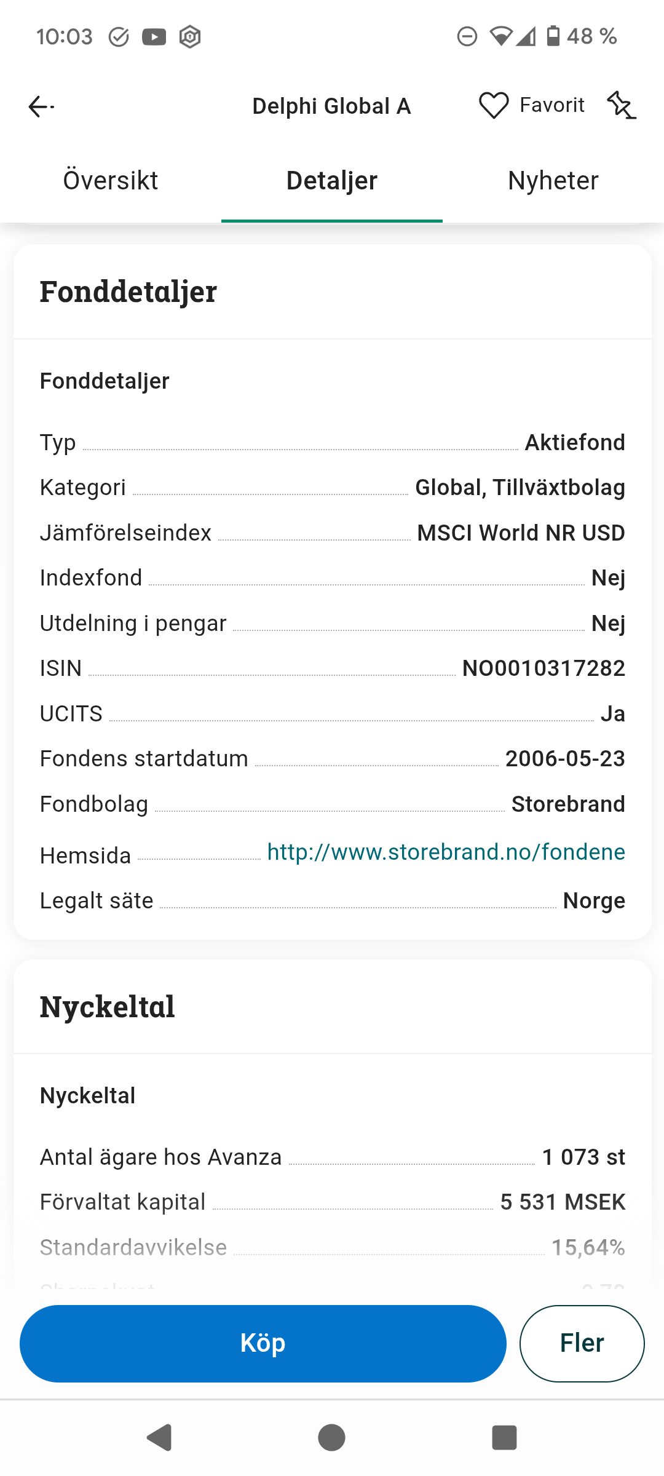This screenshot has width=664, height=1476.
Task: Tap the Wi-Fi status icon
Action: (501, 37)
